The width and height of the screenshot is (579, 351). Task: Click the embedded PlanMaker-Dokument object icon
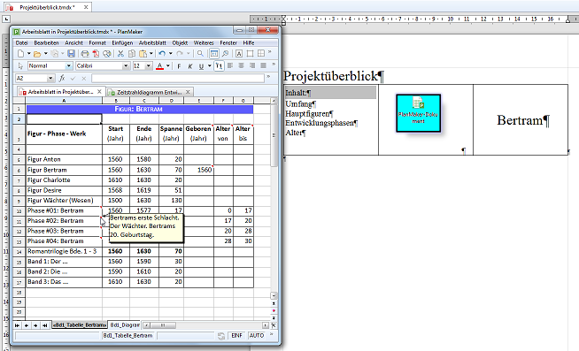click(419, 113)
